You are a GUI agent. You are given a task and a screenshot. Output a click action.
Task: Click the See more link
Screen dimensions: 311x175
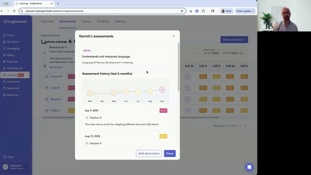pyautogui.click(x=56, y=67)
